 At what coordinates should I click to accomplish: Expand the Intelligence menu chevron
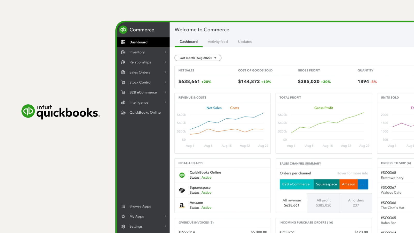(165, 103)
